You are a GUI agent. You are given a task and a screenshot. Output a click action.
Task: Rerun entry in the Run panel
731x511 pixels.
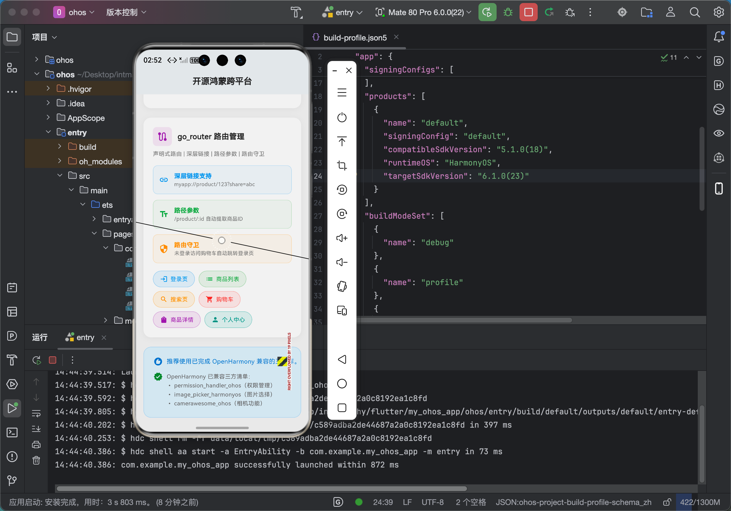36,360
